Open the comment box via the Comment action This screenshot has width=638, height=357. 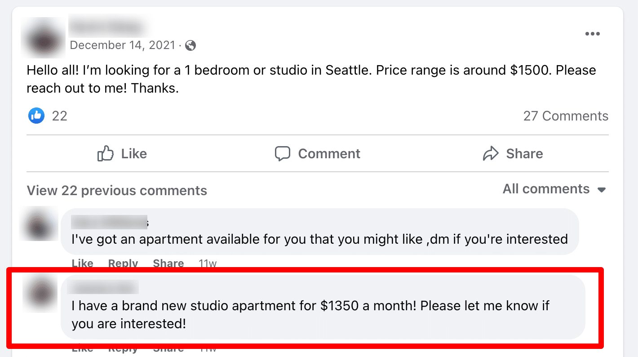pyautogui.click(x=318, y=153)
